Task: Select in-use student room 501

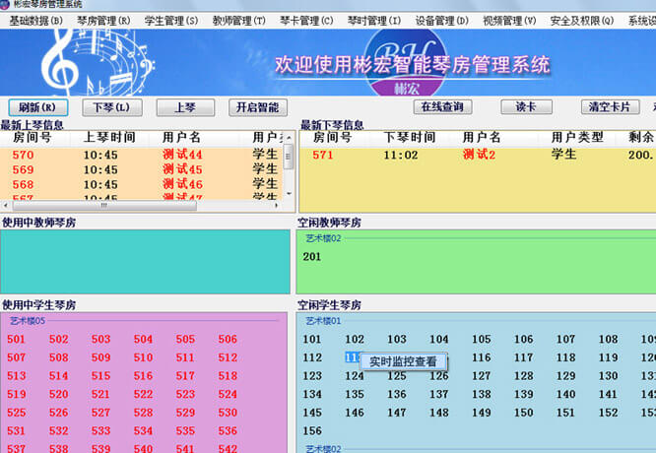Action: (16, 340)
